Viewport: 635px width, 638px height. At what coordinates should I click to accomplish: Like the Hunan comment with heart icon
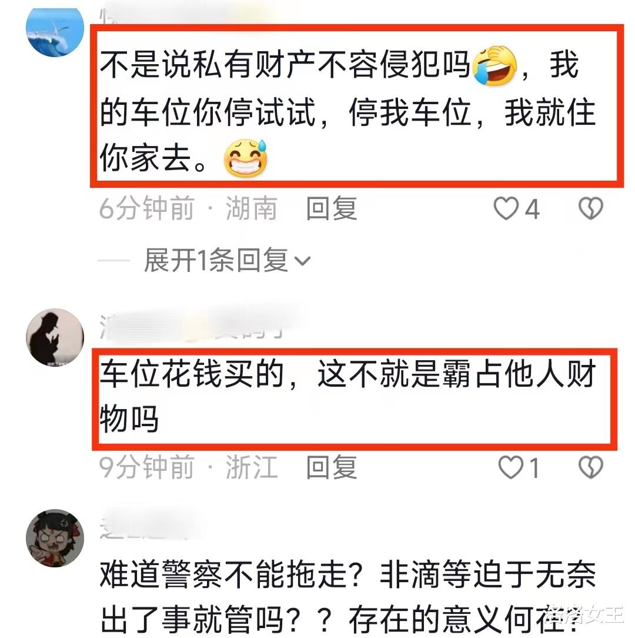[506, 208]
